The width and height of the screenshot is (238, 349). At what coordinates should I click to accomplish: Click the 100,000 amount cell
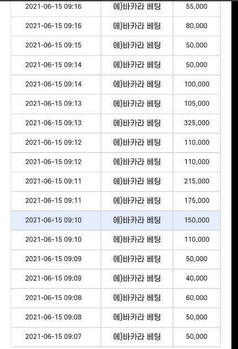[197, 84]
